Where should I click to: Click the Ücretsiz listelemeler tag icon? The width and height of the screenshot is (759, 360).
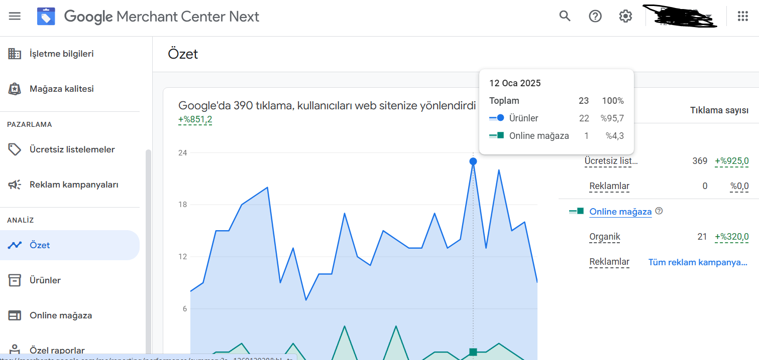pyautogui.click(x=15, y=149)
